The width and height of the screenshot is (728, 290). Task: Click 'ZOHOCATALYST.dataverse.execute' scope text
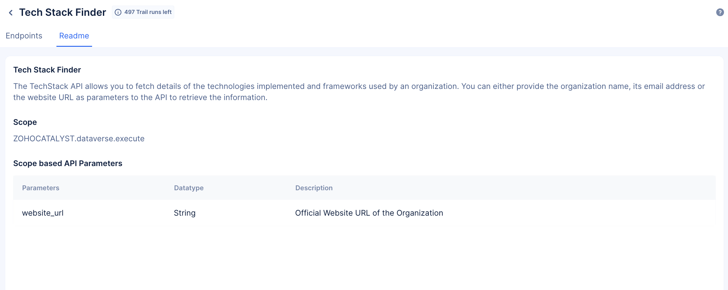[x=79, y=138]
